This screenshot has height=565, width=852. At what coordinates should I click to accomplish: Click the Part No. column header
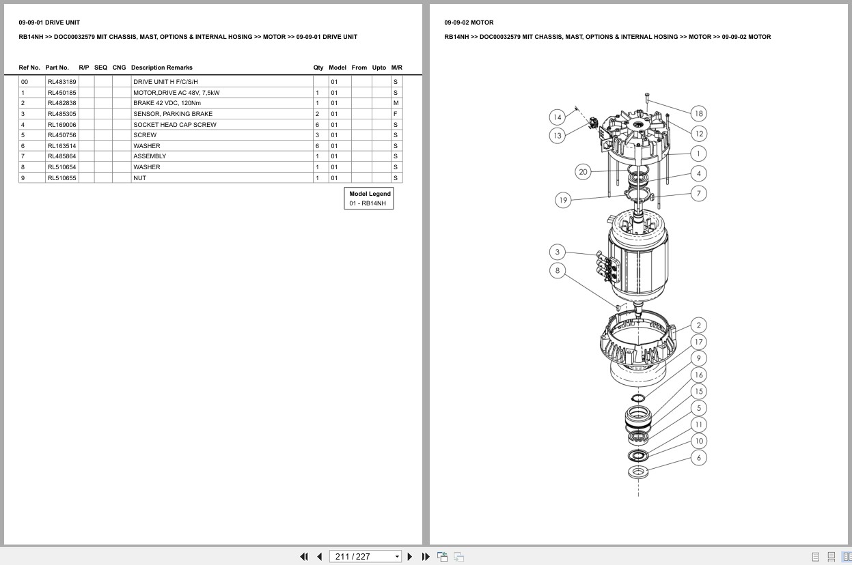[x=57, y=68]
